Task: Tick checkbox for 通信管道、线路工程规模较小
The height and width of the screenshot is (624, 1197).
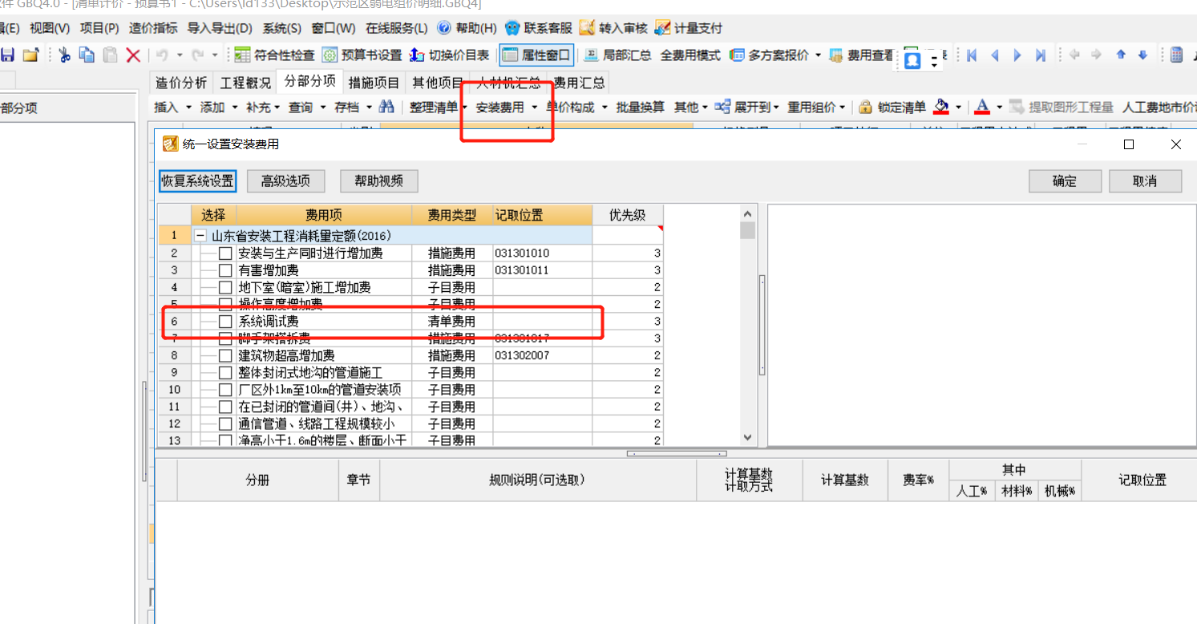Action: 225,423
